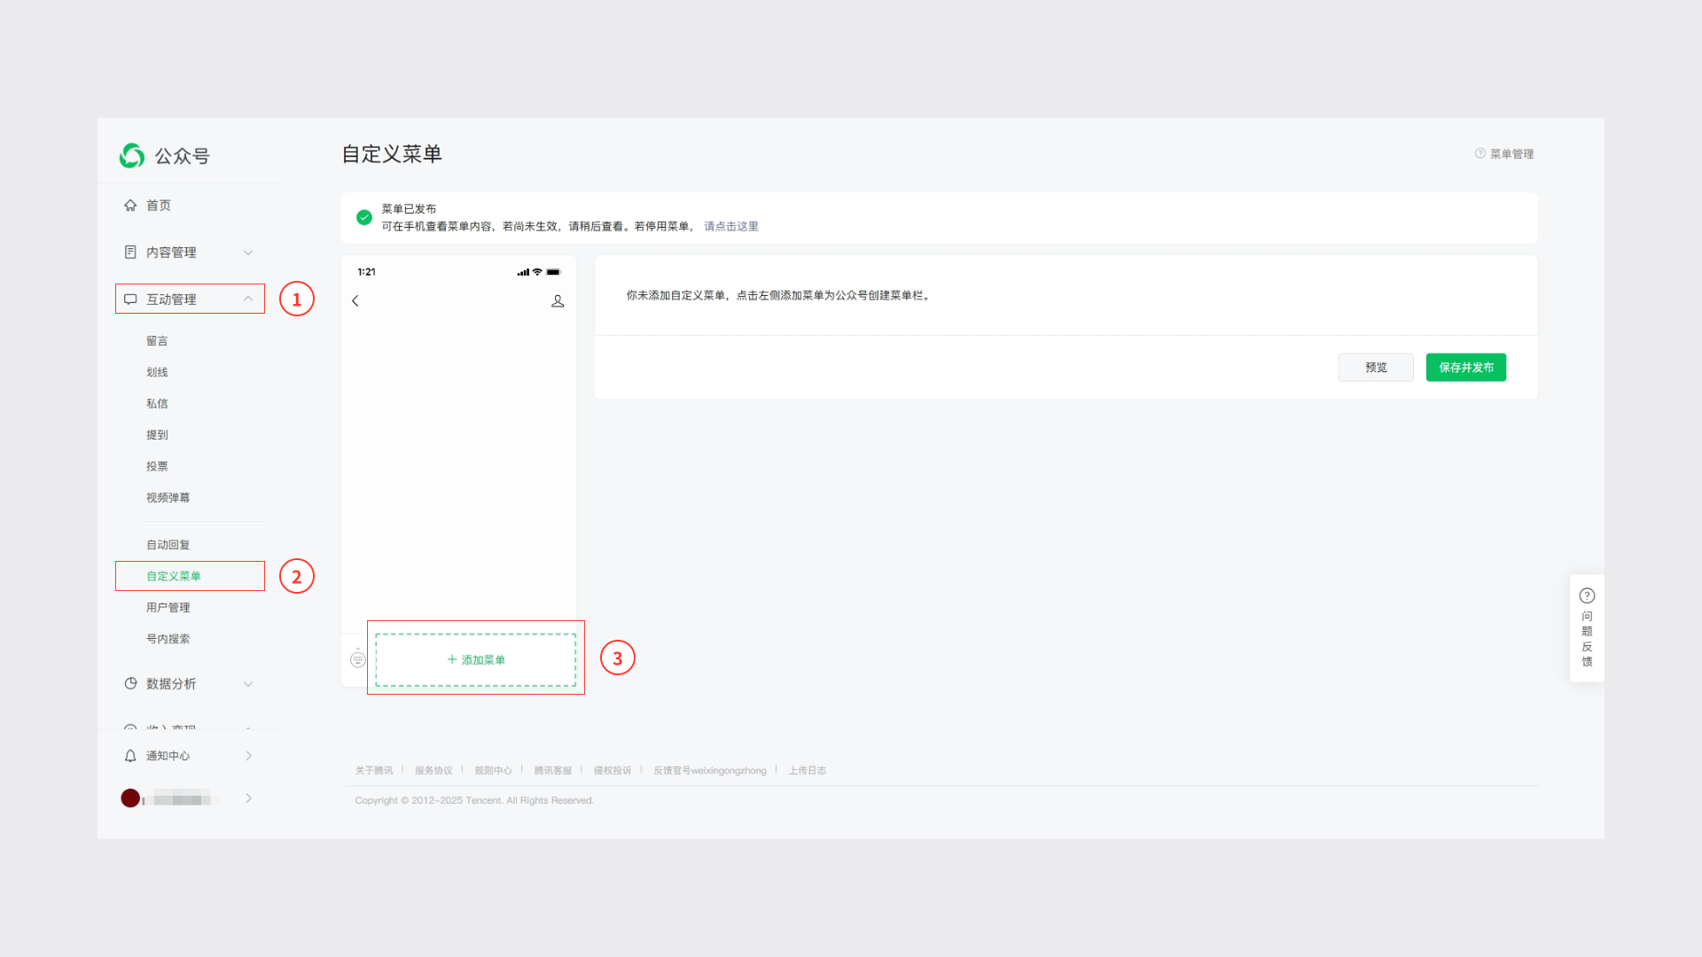The image size is (1702, 957).
Task: Expand the 数据分析 section
Action: pyautogui.click(x=248, y=684)
